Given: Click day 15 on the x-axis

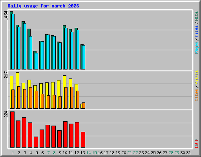Looking at the screenshot, I should tap(94, 153).
